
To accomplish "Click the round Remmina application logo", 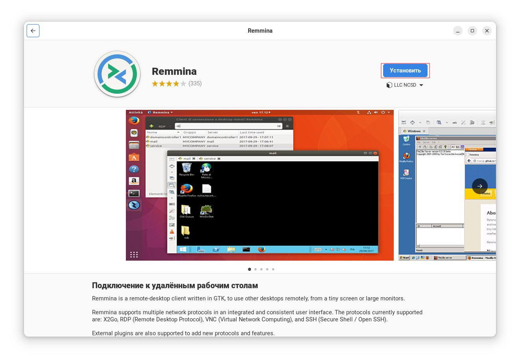I will tap(117, 74).
